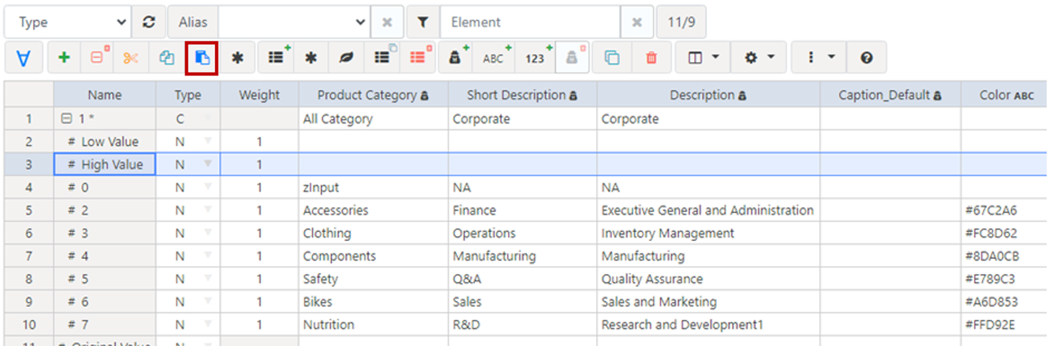This screenshot has height=346, width=1056.
Task: Click the second asterisk toolbar icon
Action: coord(311,58)
